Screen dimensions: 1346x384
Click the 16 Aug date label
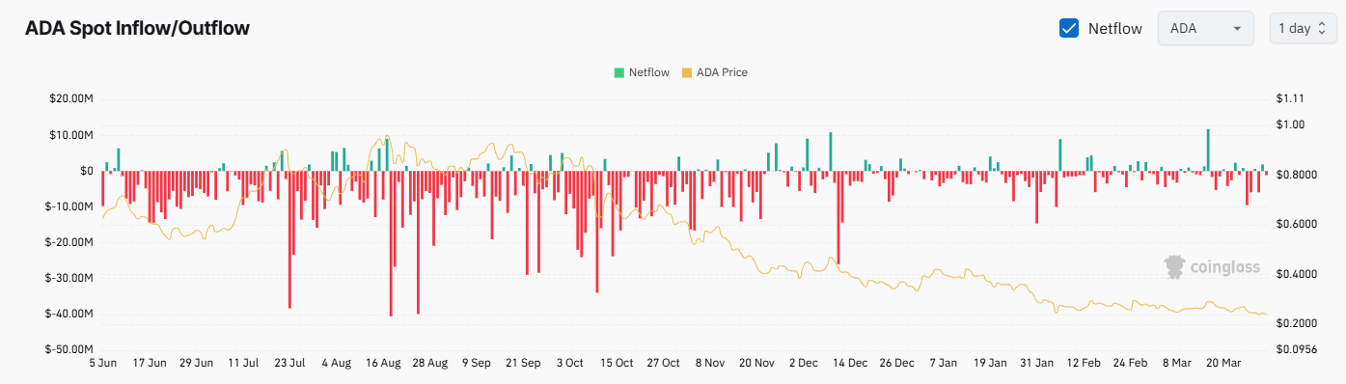pos(383,364)
